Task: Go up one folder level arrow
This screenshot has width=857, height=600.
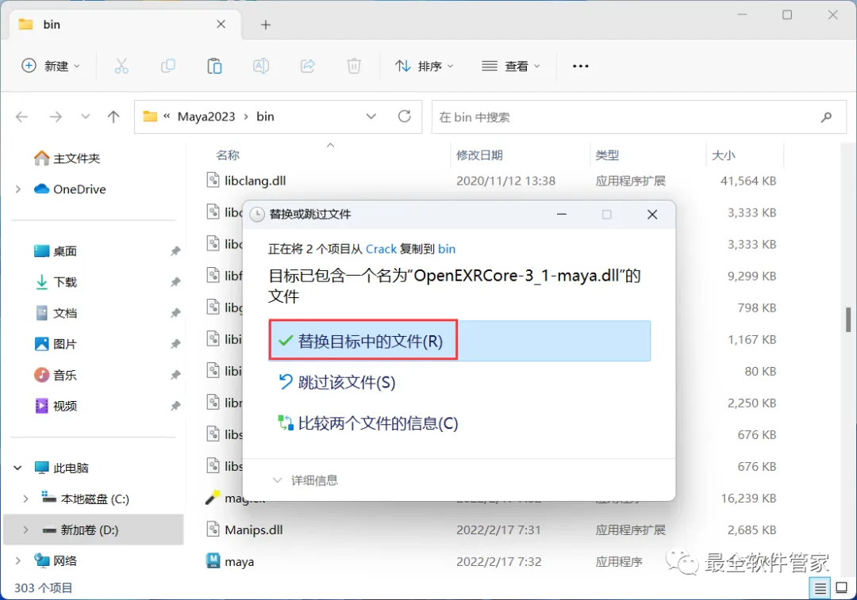Action: tap(113, 117)
